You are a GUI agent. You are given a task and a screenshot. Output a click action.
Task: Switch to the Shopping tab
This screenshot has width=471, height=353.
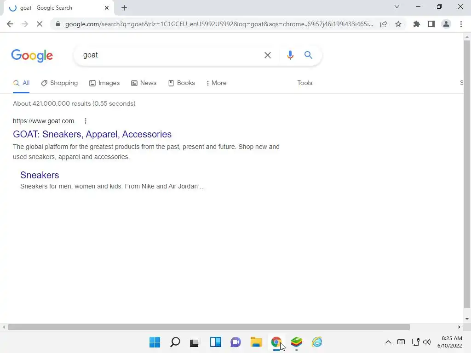[x=59, y=83]
